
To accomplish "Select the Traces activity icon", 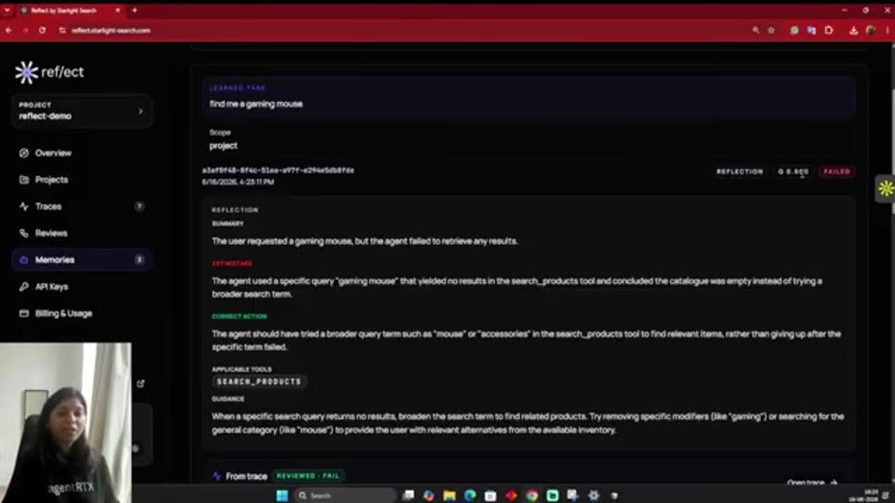I will pos(24,207).
